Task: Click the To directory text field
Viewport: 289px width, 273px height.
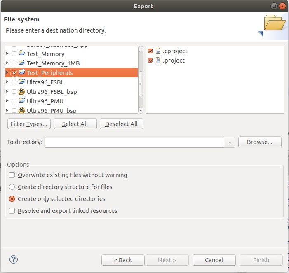Action: [134, 142]
